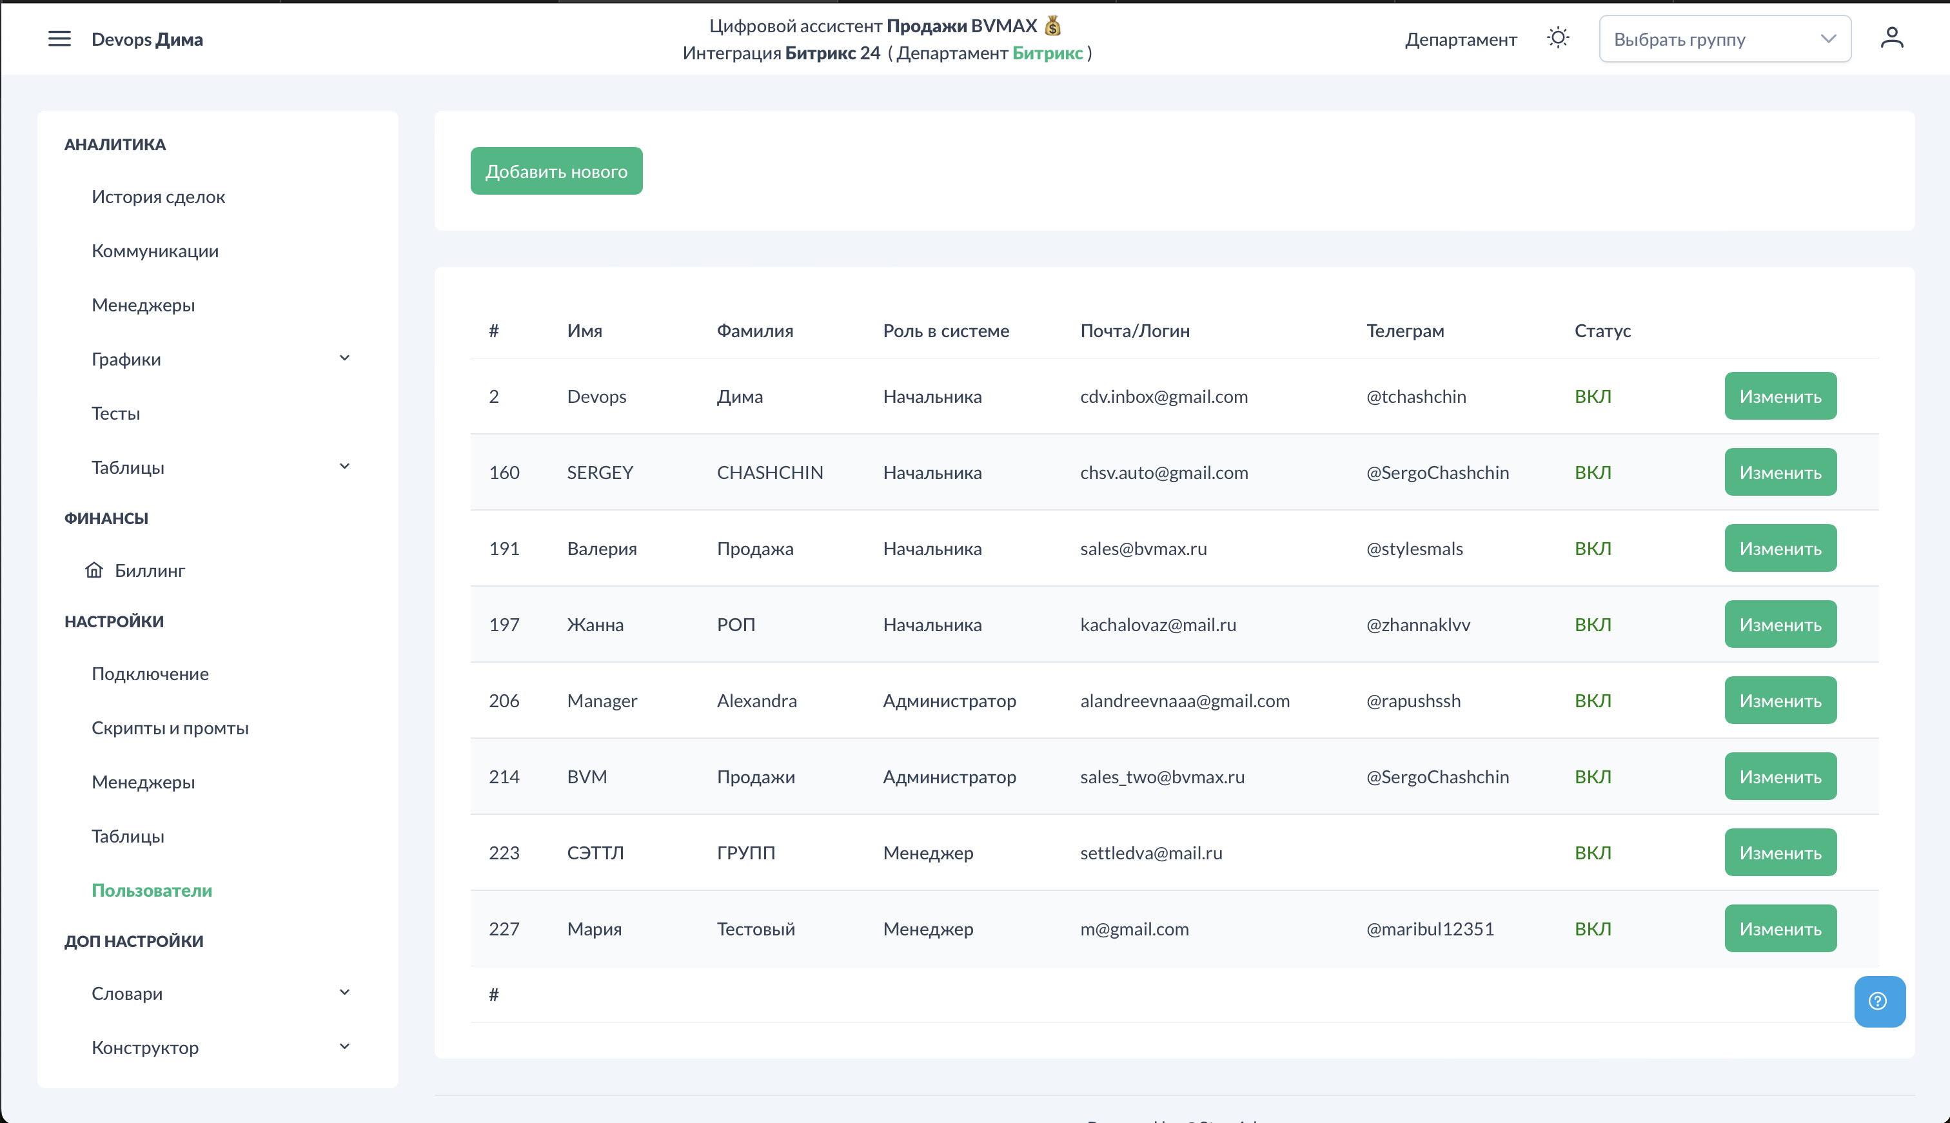Viewport: 1950px width, 1123px height.
Task: Click the green Битрикс department link
Action: 1047,52
